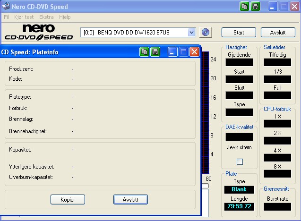Open the Ekstra menu
Screen dimensions: 301x221
46,17
